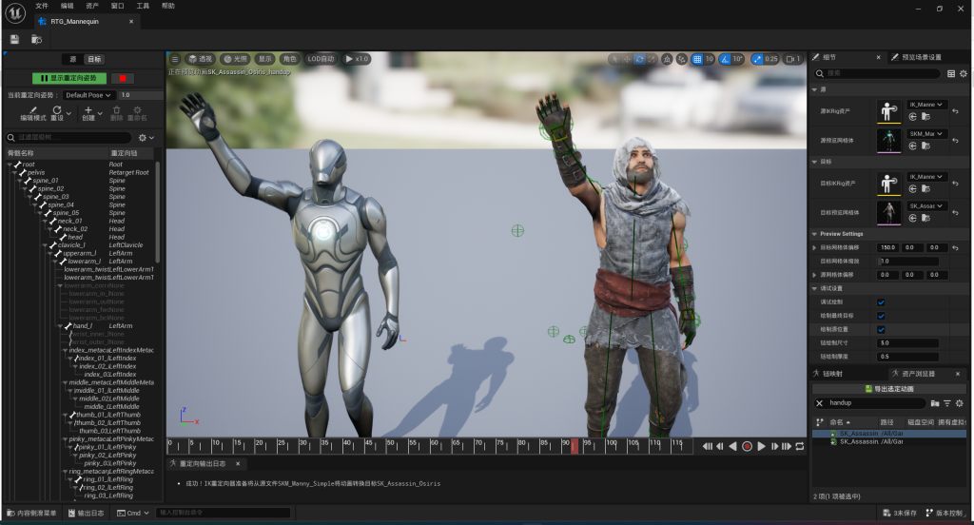The width and height of the screenshot is (974, 525).
Task: Open the details panel table-view icon
Action: point(951,73)
